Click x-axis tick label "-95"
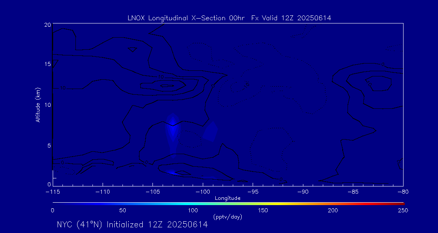This screenshot has height=233, width=438. 253,192
